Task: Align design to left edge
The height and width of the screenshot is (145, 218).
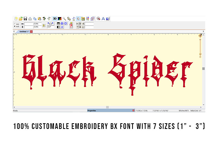Action: pos(78,24)
